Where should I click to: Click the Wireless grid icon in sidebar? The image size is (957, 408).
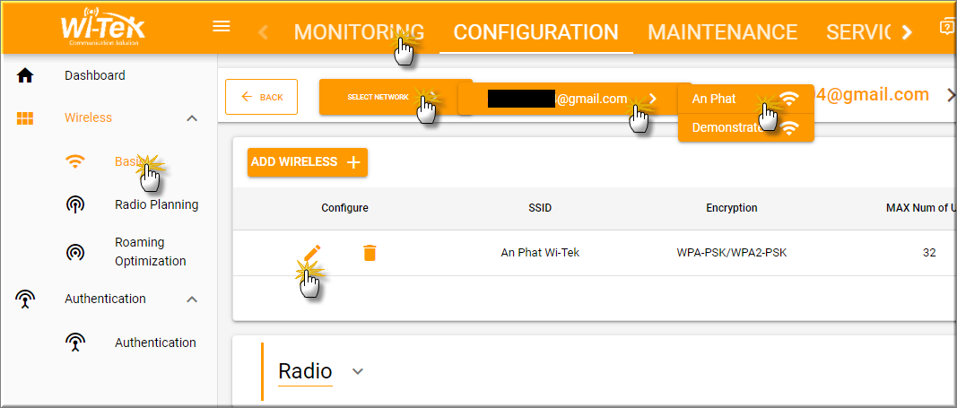tap(25, 118)
